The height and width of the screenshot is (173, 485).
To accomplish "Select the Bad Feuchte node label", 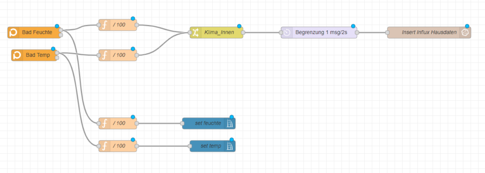I will click(x=37, y=33).
